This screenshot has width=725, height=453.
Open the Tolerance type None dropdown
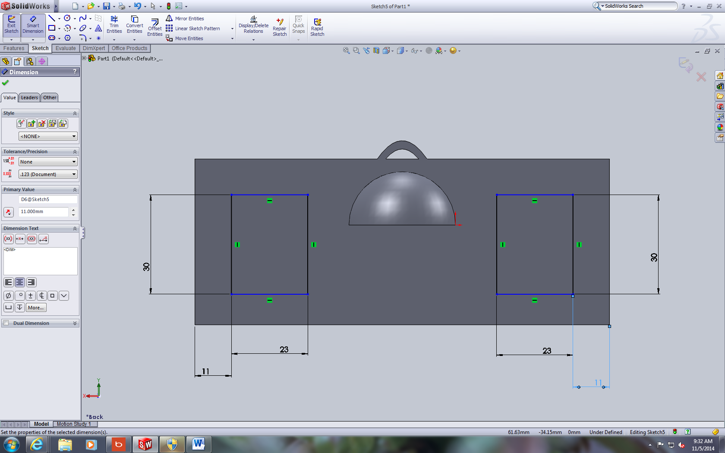point(48,161)
